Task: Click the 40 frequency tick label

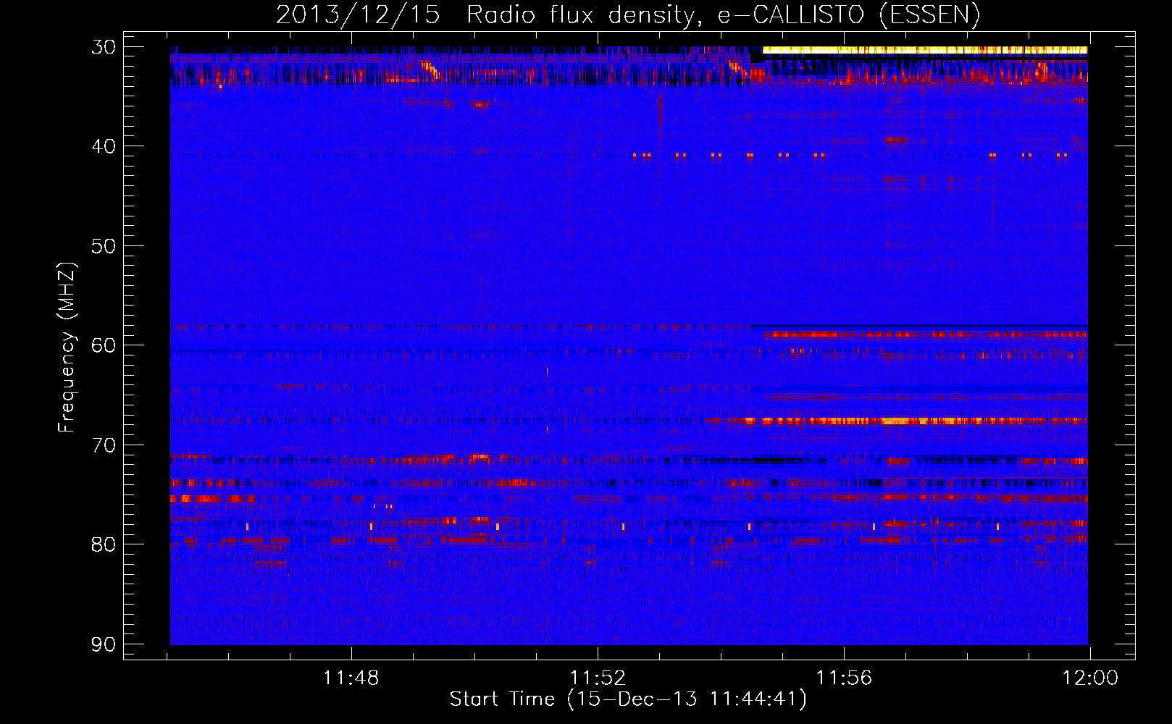Action: [x=104, y=146]
